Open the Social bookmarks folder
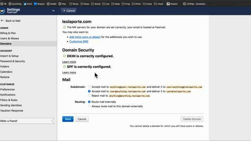251x141 pixels. (96, 4)
